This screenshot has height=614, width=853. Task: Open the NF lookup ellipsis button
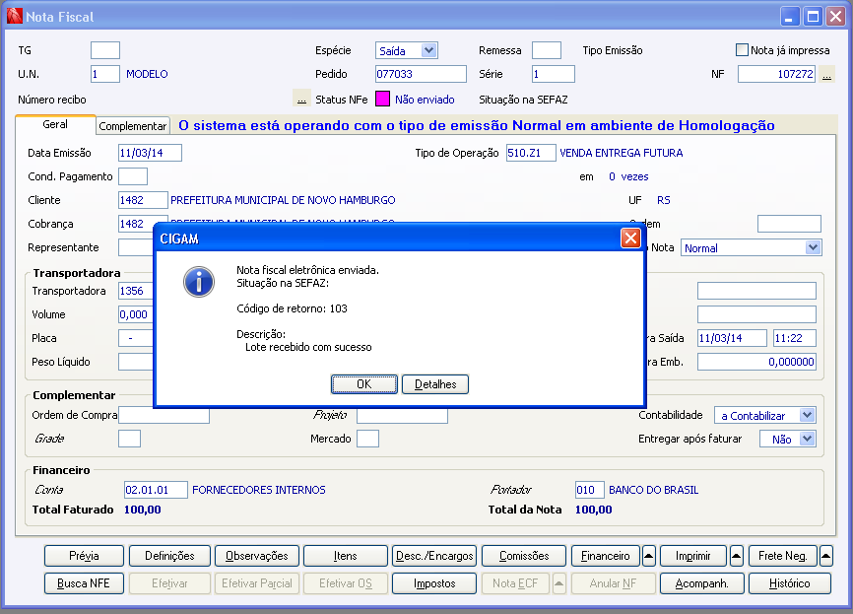826,74
